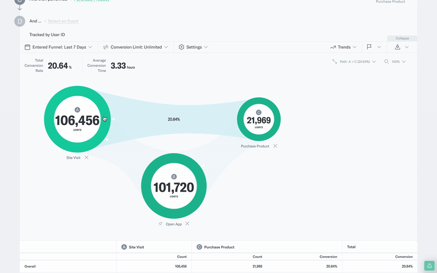The height and width of the screenshot is (273, 437).
Task: Click the step D circle badge
Action: [20, 21]
